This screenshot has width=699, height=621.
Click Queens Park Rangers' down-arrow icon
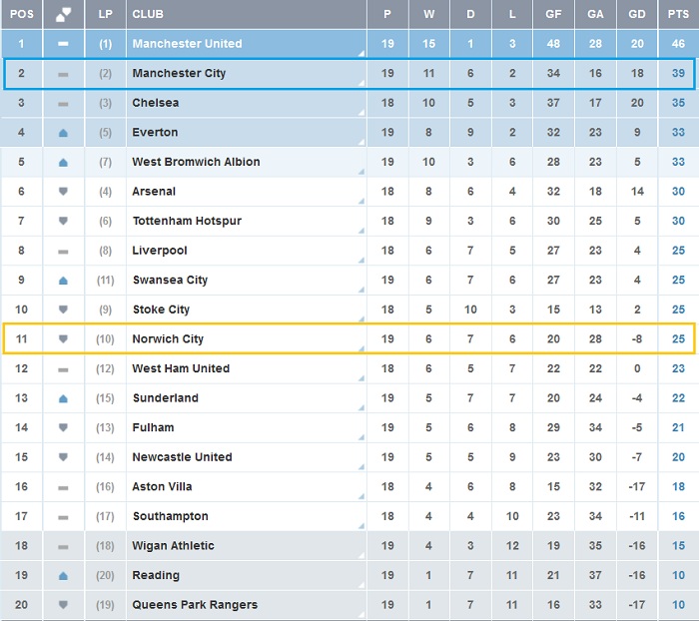63,604
